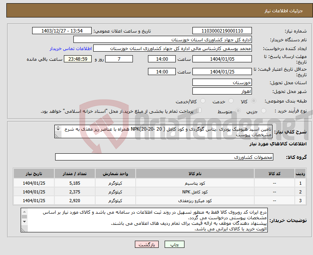313x255 pixels.
Task: Click the گروه کالا field محصولات کشاورزی
Action: (164, 157)
